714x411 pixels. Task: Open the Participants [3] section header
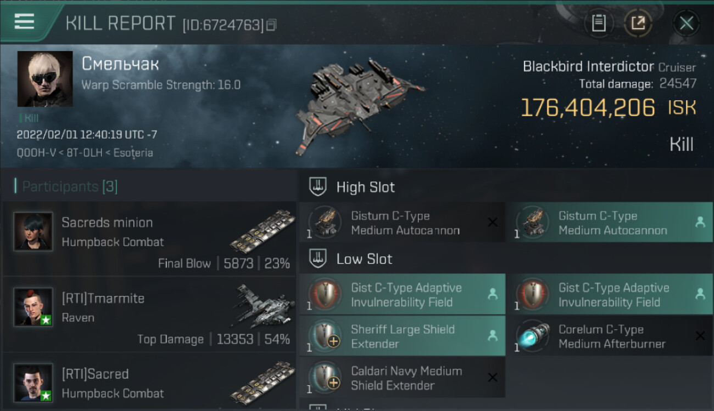[x=70, y=187]
